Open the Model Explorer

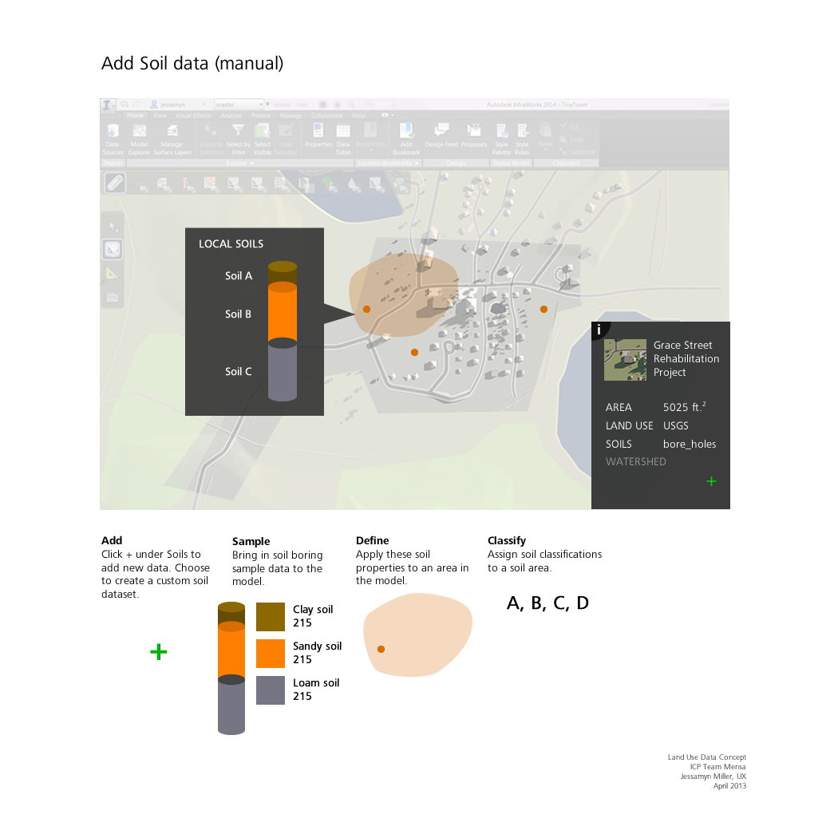pos(139,139)
